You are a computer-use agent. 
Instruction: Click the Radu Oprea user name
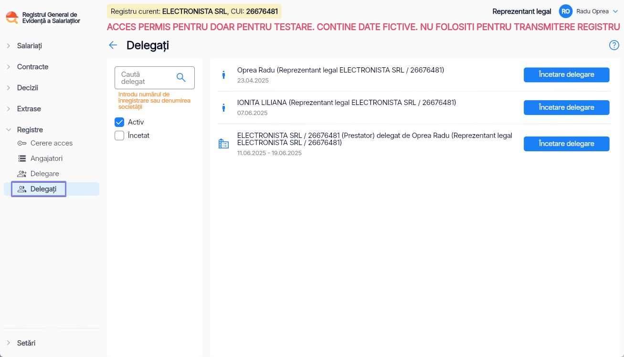click(x=592, y=11)
